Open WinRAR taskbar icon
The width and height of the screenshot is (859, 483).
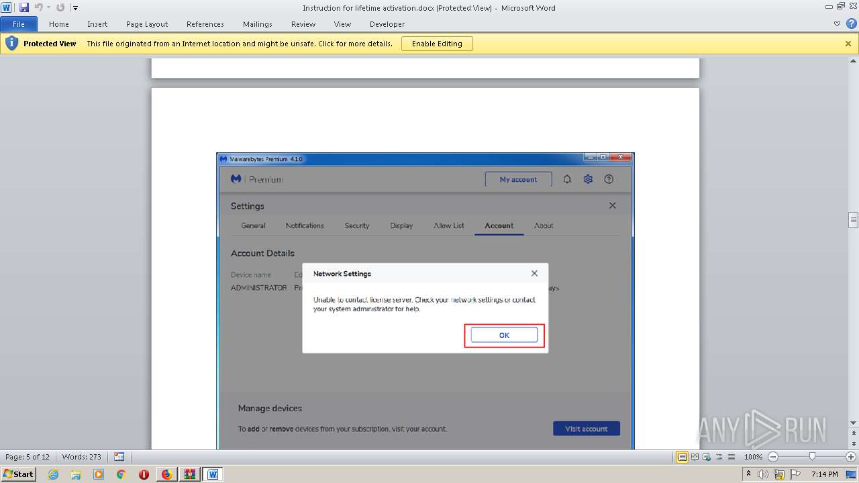tap(189, 474)
